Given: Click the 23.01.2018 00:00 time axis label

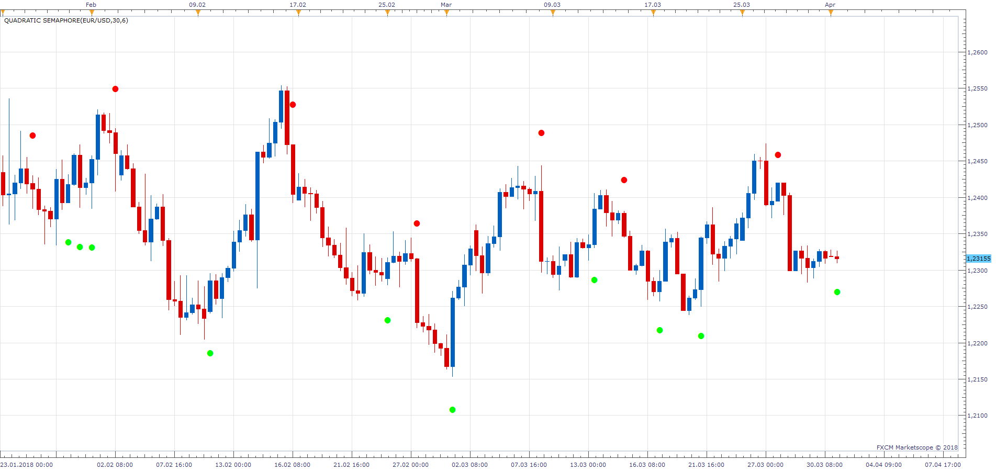Looking at the screenshot, I should click(x=27, y=465).
